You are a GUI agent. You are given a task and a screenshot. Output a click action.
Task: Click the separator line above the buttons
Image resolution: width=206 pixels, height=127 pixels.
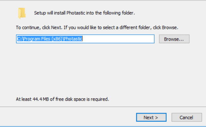click(x=103, y=107)
